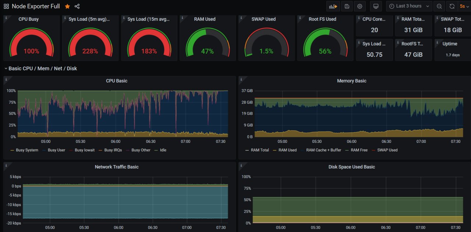Open the CPU Basic graph info icon
This screenshot has width=471, height=232.
[x=6, y=79]
